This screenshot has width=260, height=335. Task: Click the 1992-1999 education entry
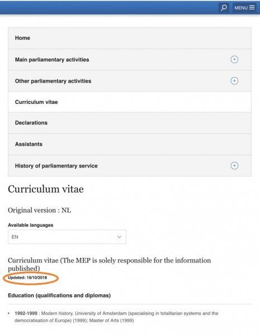[116, 317]
